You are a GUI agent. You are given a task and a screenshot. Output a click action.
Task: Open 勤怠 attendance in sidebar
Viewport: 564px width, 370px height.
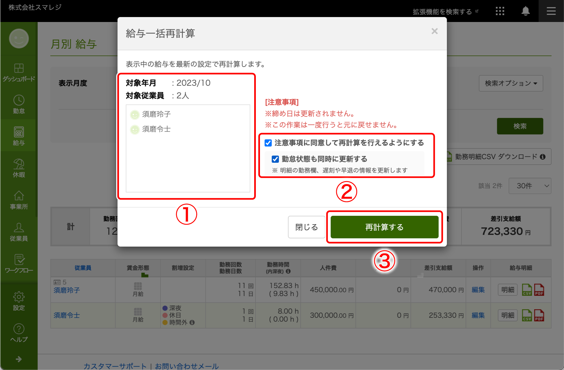pos(19,104)
